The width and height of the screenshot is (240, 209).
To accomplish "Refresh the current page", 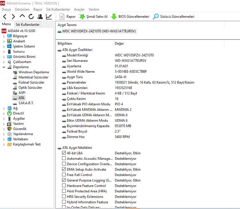I will click(x=31, y=17).
